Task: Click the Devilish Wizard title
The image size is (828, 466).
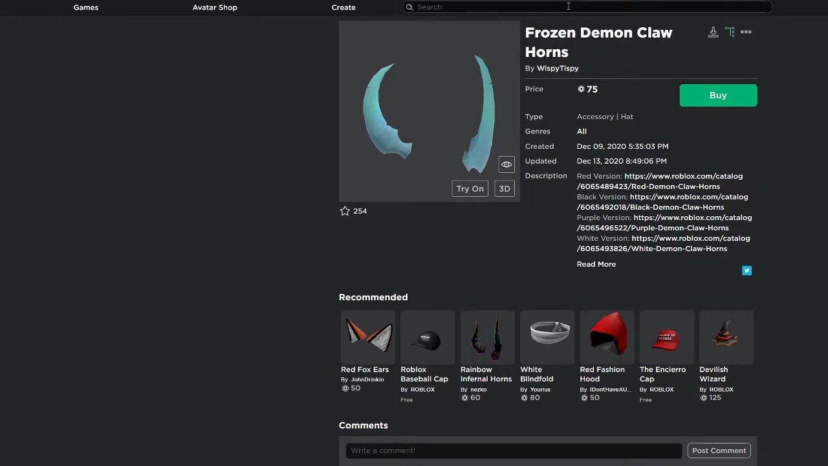Action: tap(714, 374)
